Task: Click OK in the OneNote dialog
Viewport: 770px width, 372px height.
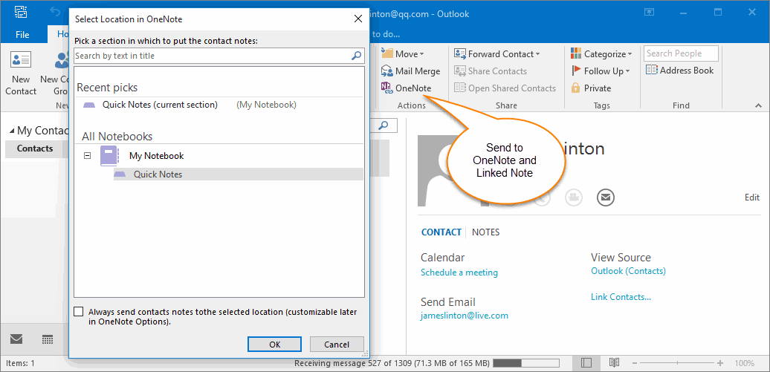Action: (274, 345)
